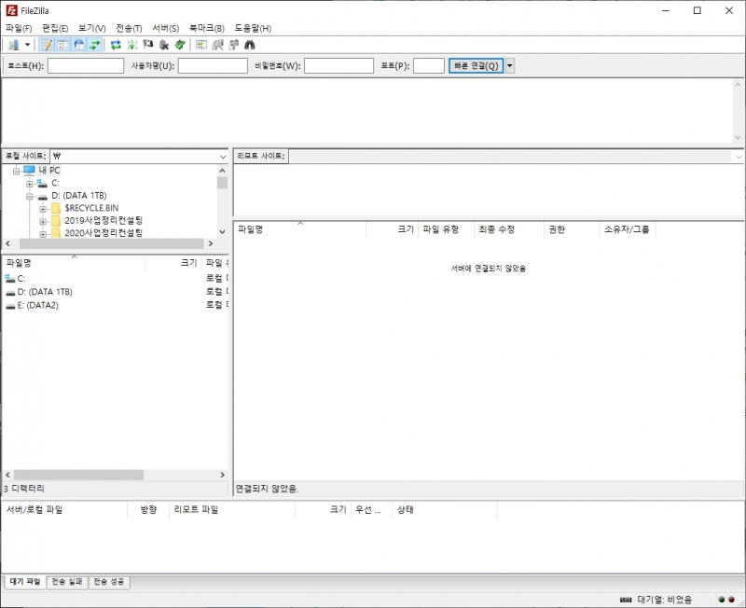Screen dimensions: 746x608
Task: Open Site Manager dropdown arrow
Action: (27, 45)
